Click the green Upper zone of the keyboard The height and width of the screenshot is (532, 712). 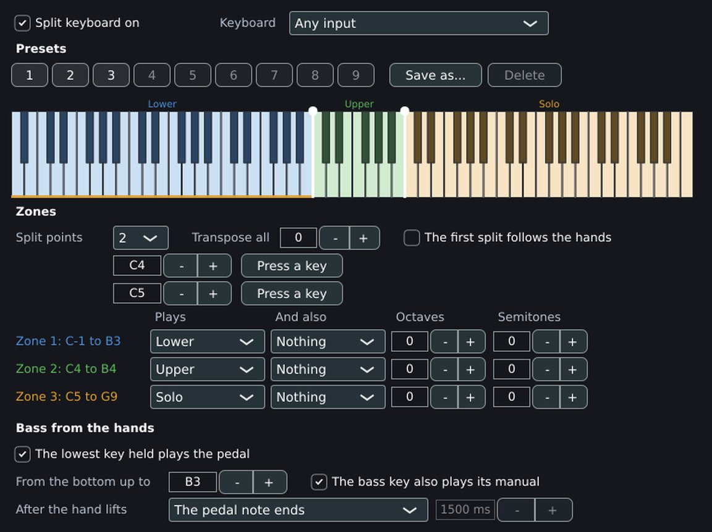[x=358, y=154]
